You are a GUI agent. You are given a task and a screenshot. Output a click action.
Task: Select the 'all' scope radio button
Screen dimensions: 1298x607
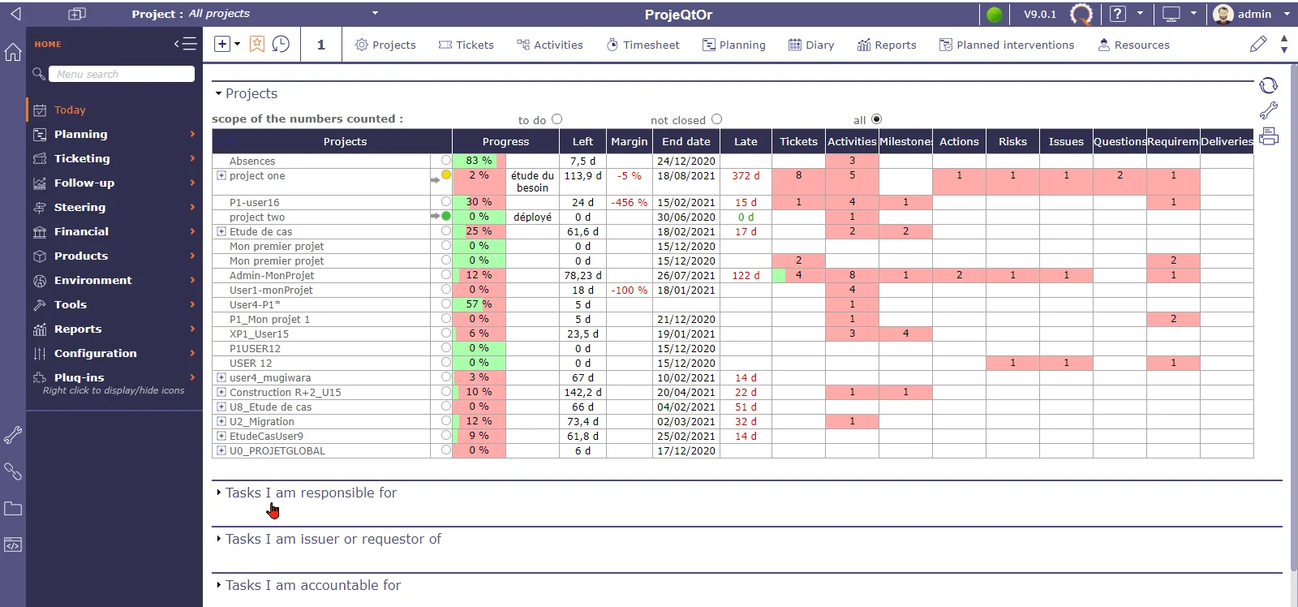(x=876, y=119)
